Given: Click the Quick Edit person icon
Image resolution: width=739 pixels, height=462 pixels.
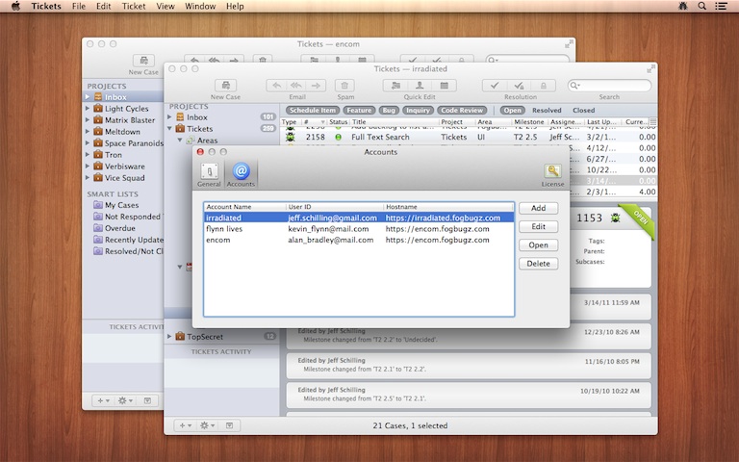Looking at the screenshot, I should [420, 86].
